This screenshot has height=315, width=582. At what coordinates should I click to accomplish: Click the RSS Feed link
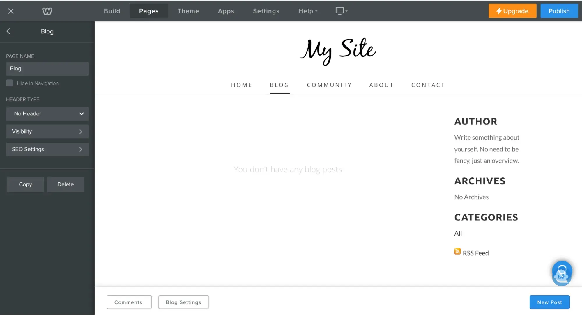476,253
